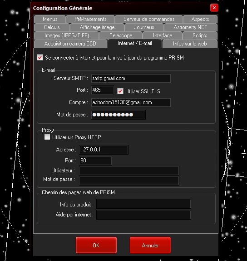Close the Configuration Générale dialog
This screenshot has height=261, width=247.
coord(214,8)
